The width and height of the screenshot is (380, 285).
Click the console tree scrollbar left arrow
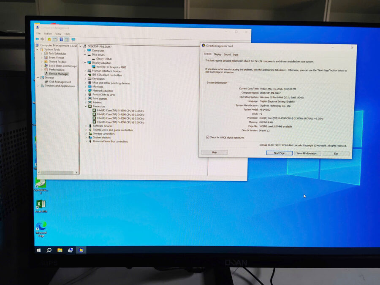pyautogui.click(x=39, y=172)
